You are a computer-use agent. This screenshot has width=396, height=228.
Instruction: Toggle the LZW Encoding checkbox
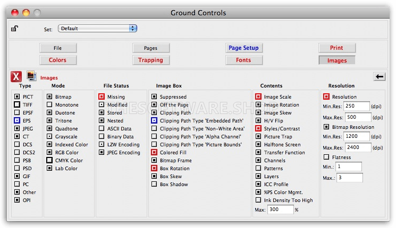click(102, 144)
